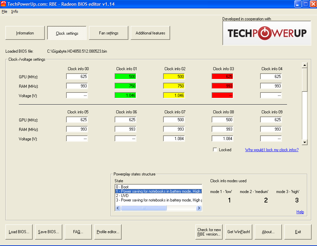This screenshot has width=317, height=246.
Task: Open the Information tab
Action: click(x=25, y=33)
